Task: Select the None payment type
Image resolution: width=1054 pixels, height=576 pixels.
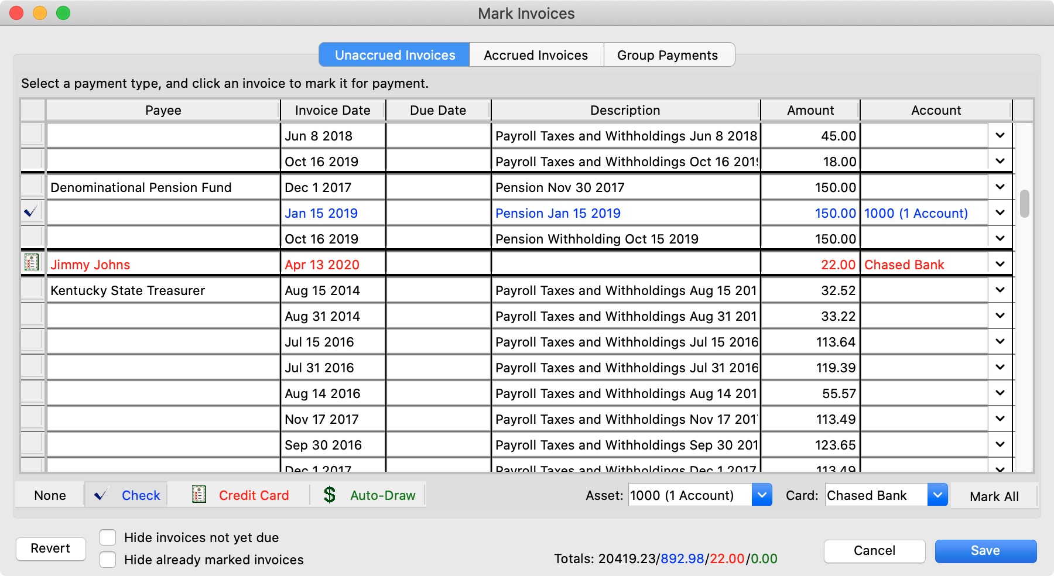Action: click(50, 495)
